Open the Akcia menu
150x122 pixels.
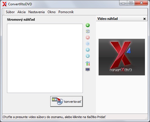[21, 12]
